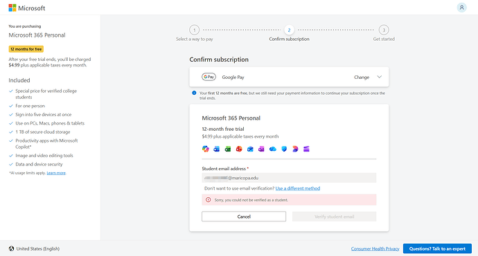Click the Word app icon

coord(217,149)
